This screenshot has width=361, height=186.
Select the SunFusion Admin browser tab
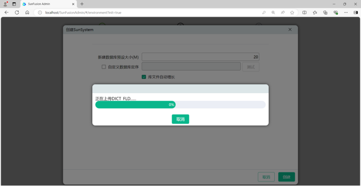point(49,4)
